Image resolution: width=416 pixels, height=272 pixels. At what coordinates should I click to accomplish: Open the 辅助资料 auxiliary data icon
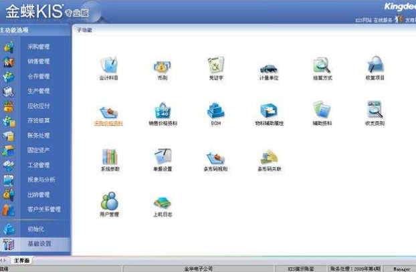(x=322, y=113)
